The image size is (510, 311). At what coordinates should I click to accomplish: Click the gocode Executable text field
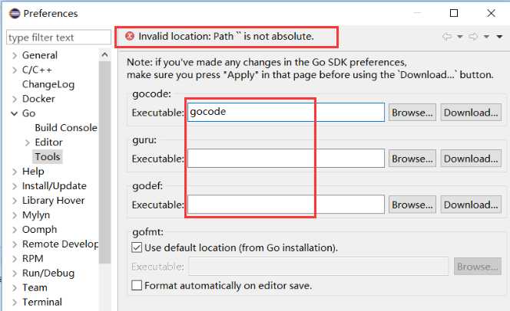(285, 113)
